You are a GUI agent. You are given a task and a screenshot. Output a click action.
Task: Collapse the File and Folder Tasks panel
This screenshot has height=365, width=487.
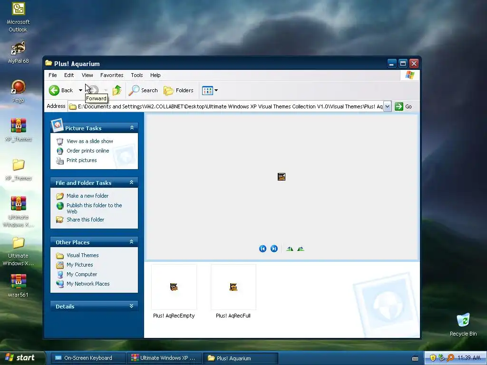coord(131,182)
